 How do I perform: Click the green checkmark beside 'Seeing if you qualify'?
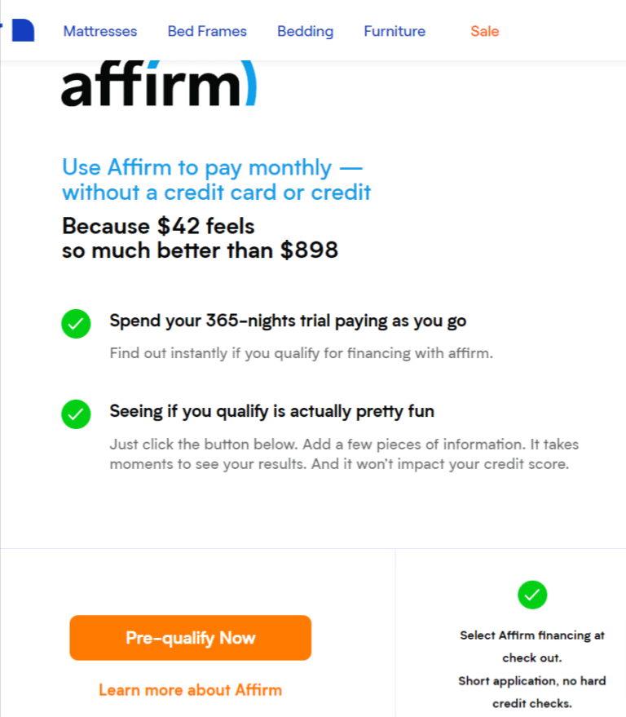pyautogui.click(x=76, y=414)
